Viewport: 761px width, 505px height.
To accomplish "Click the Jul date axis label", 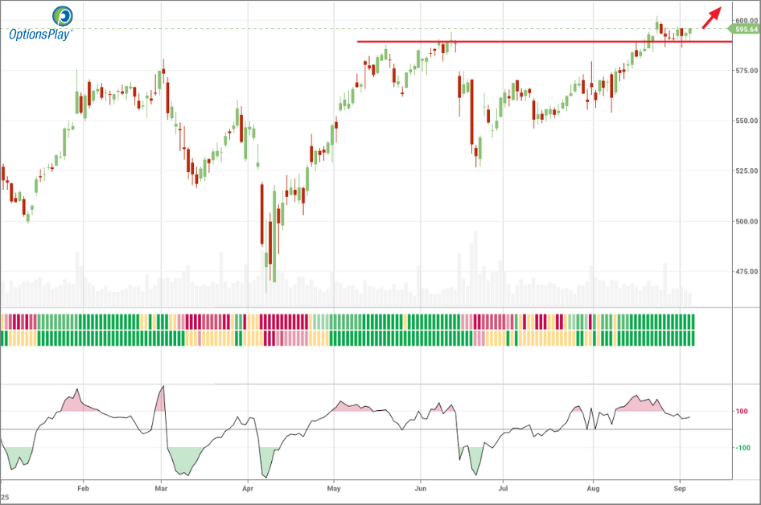I will point(503,488).
